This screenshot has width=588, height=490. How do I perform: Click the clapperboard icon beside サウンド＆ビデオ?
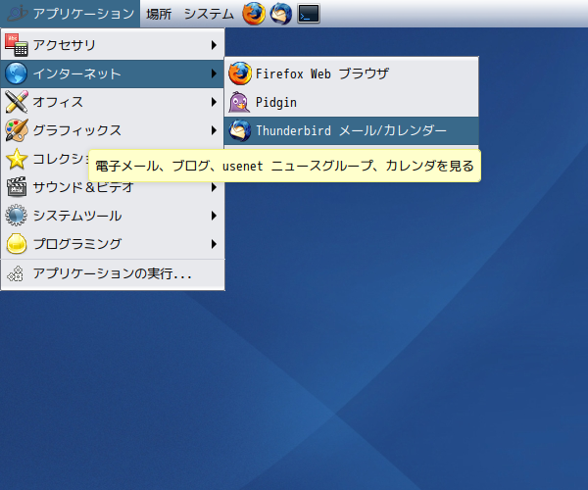pyautogui.click(x=16, y=187)
